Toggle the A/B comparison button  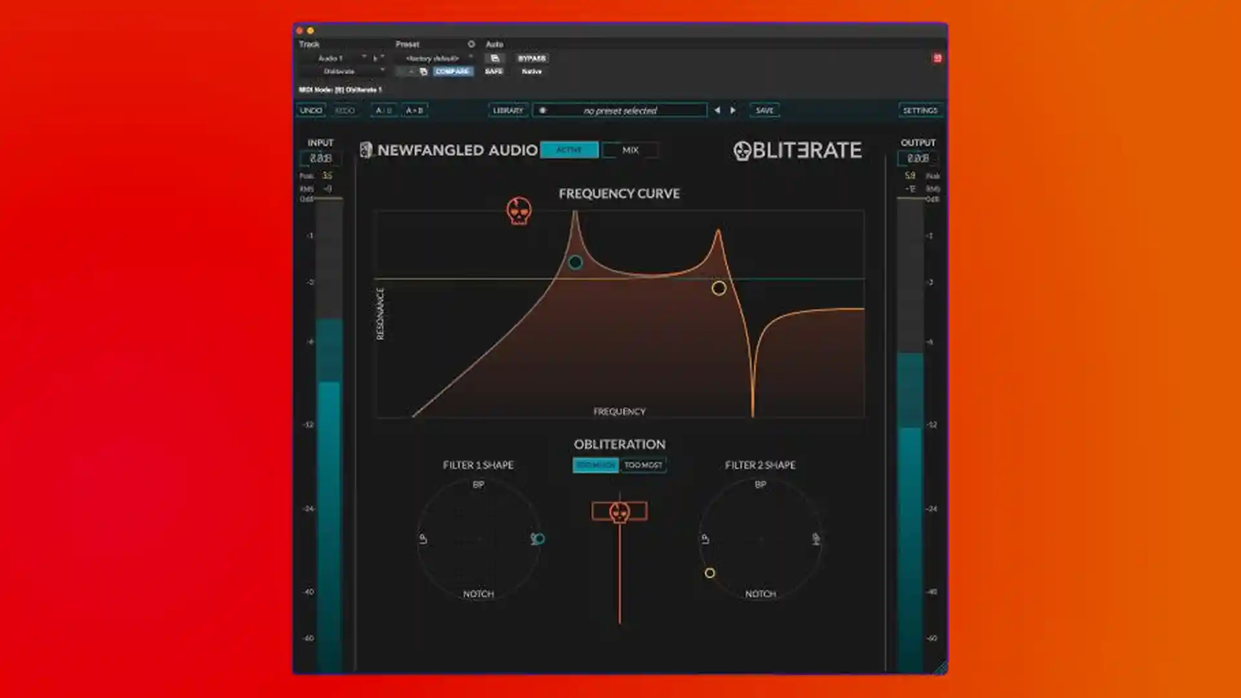[383, 111]
